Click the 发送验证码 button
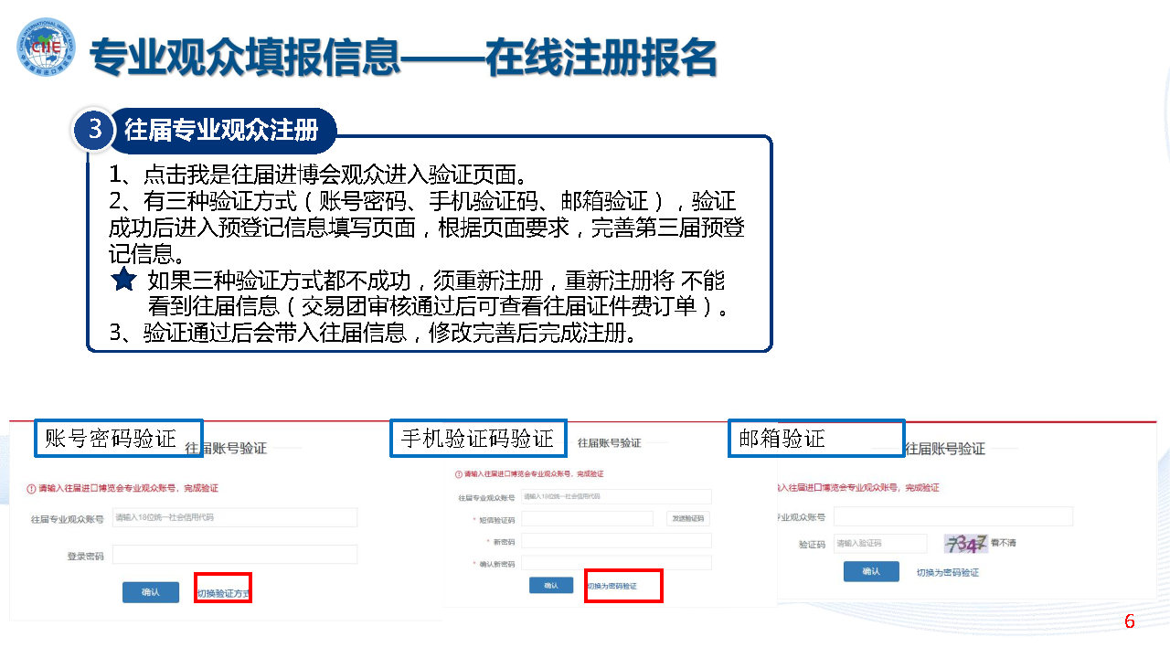The image size is (1170, 658). tap(688, 519)
